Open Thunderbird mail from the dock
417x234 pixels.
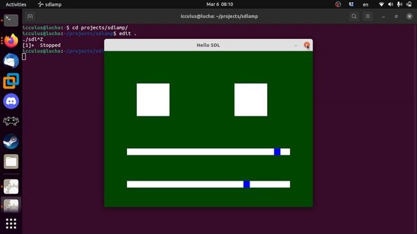[x=11, y=60]
